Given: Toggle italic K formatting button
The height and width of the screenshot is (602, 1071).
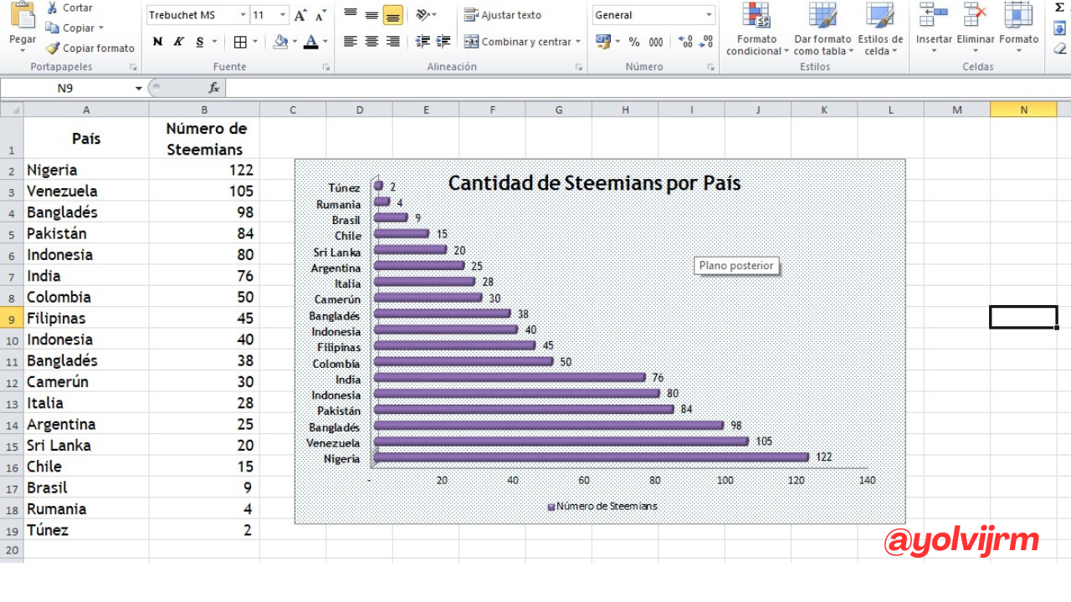Looking at the screenshot, I should [178, 42].
